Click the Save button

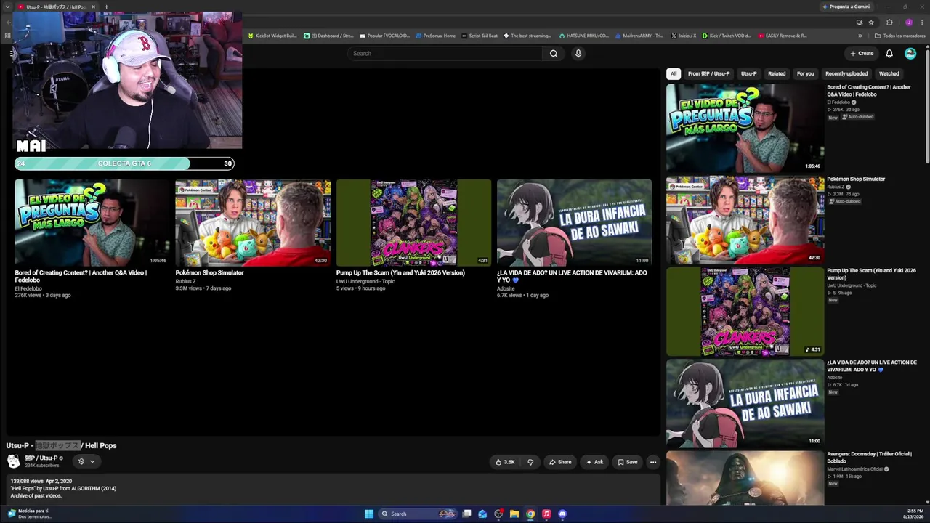[628, 462]
